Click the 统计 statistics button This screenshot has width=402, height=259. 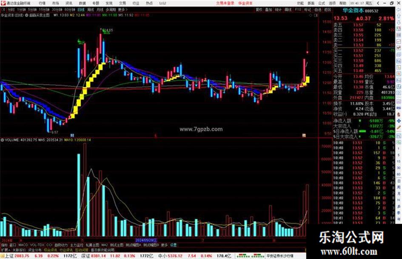[x=278, y=9]
